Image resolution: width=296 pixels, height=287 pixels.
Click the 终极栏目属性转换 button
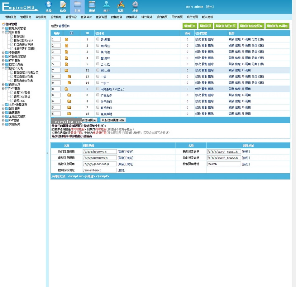[x=113, y=120]
